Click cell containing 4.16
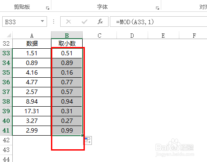 click(32, 72)
